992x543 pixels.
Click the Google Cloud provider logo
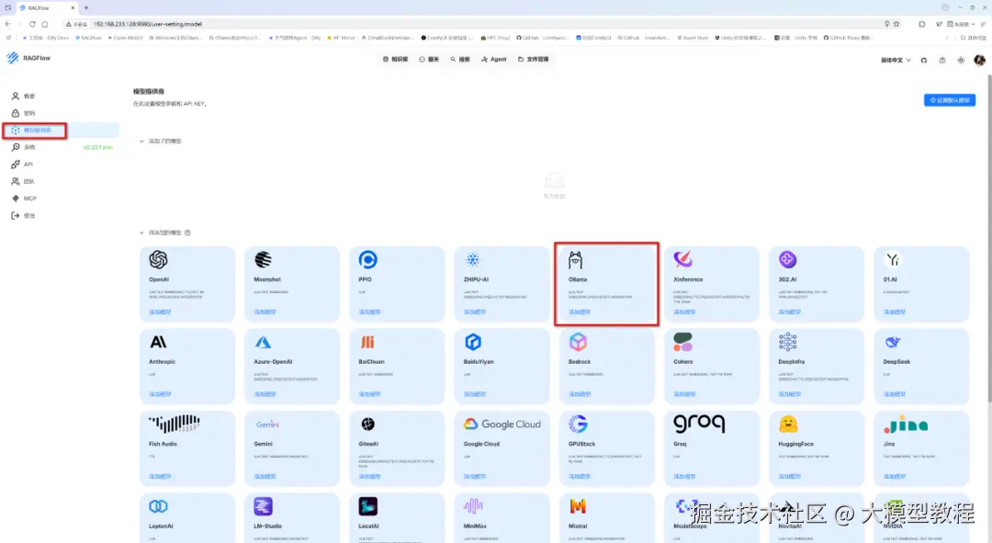pos(502,424)
